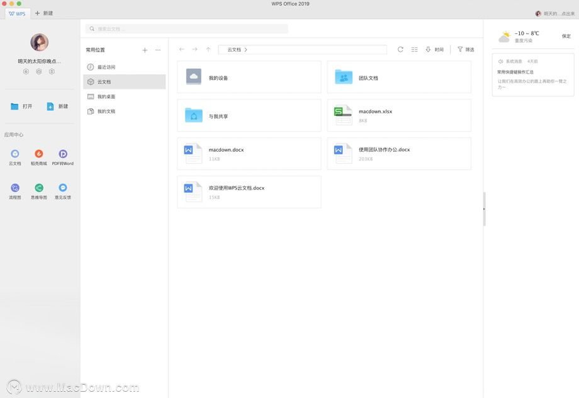Select 最近访问 in common locations
The width and height of the screenshot is (579, 398).
coord(125,67)
